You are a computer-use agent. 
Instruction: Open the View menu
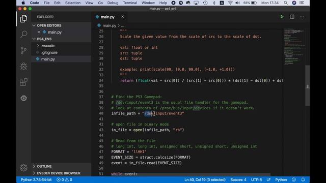pos(89,3)
